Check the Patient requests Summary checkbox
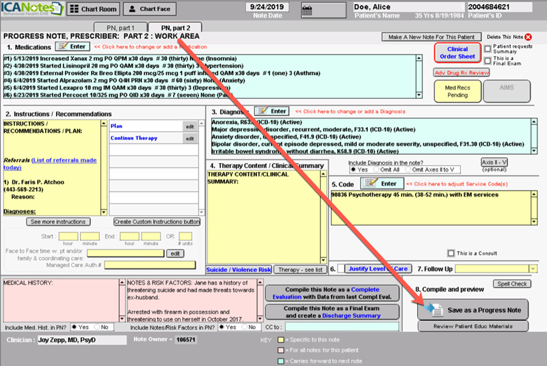The height and width of the screenshot is (366, 547). [487, 48]
